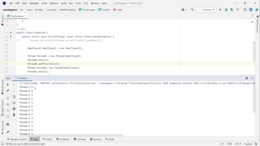Open the VCS menu
The image size is (260, 146).
click(x=86, y=3)
